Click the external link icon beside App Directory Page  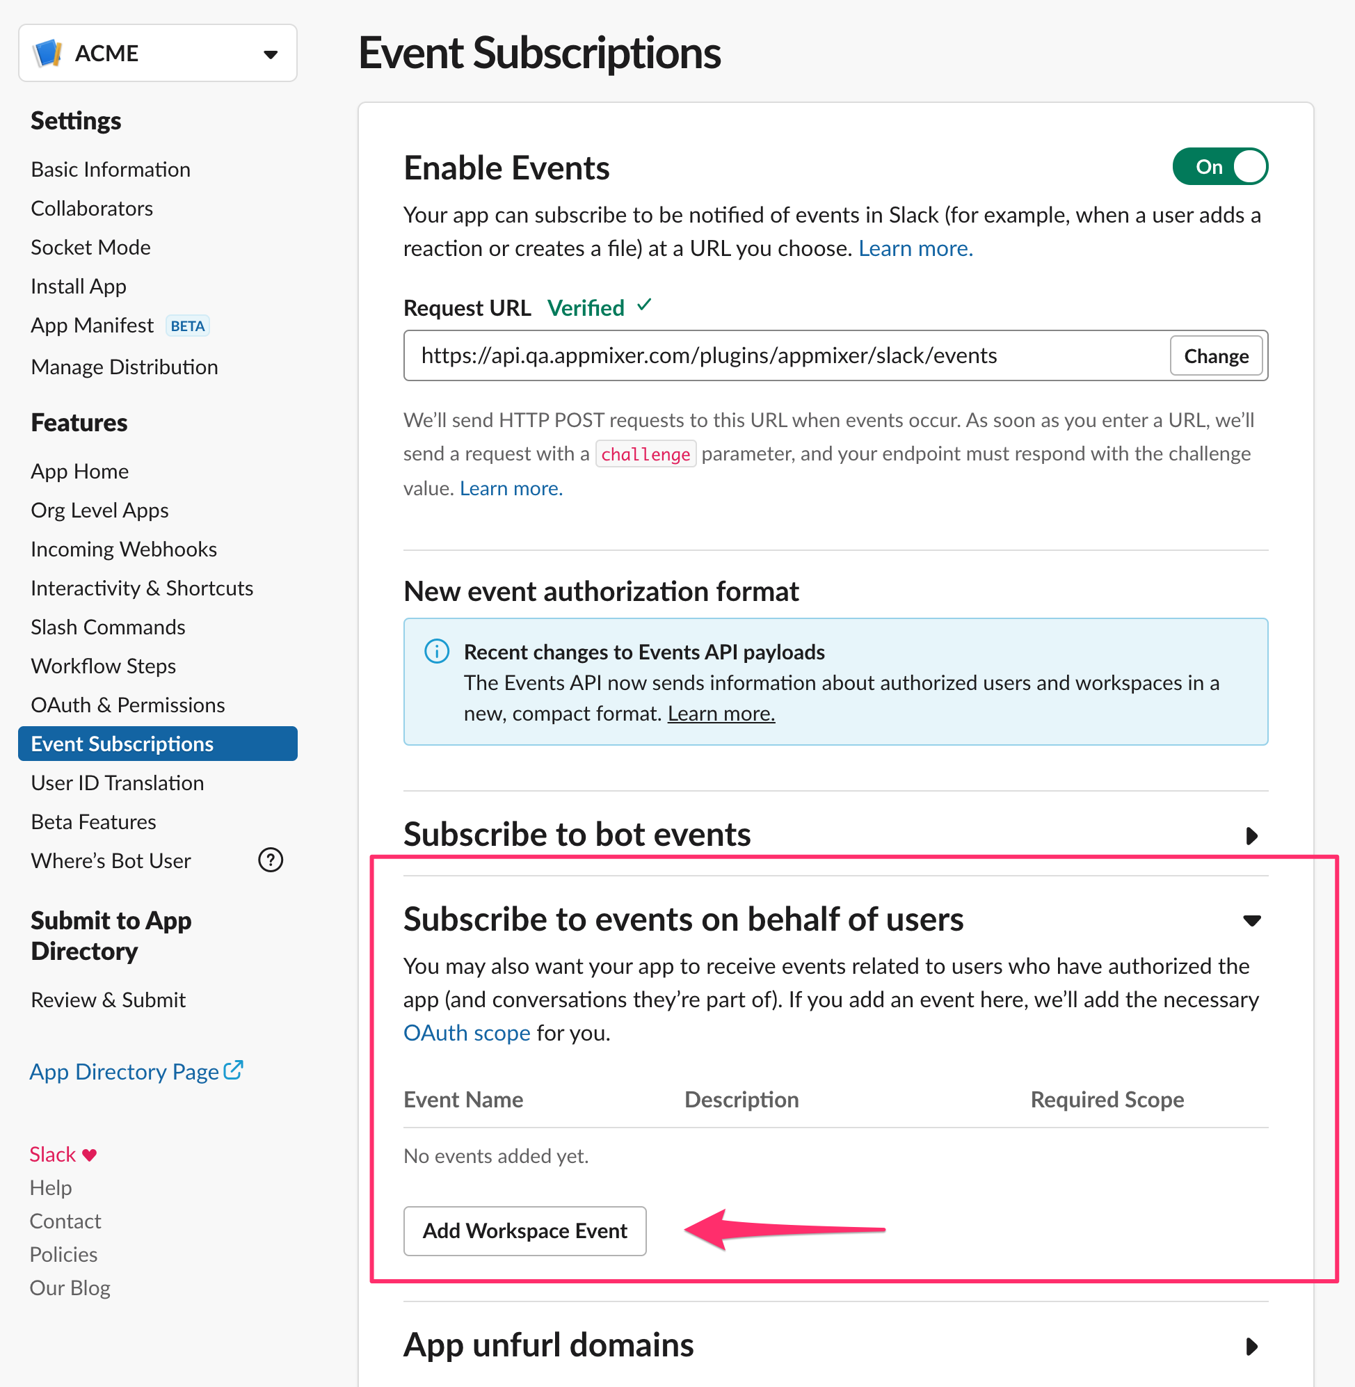point(234,1071)
